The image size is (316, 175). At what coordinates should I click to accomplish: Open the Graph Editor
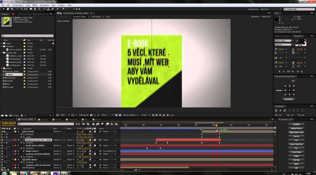[x=116, y=124]
